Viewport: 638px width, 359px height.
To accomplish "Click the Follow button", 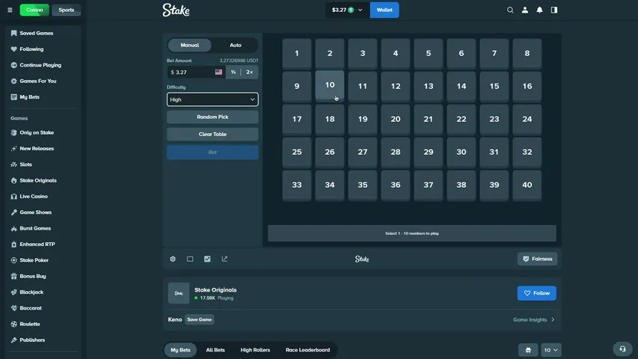I will click(x=537, y=293).
